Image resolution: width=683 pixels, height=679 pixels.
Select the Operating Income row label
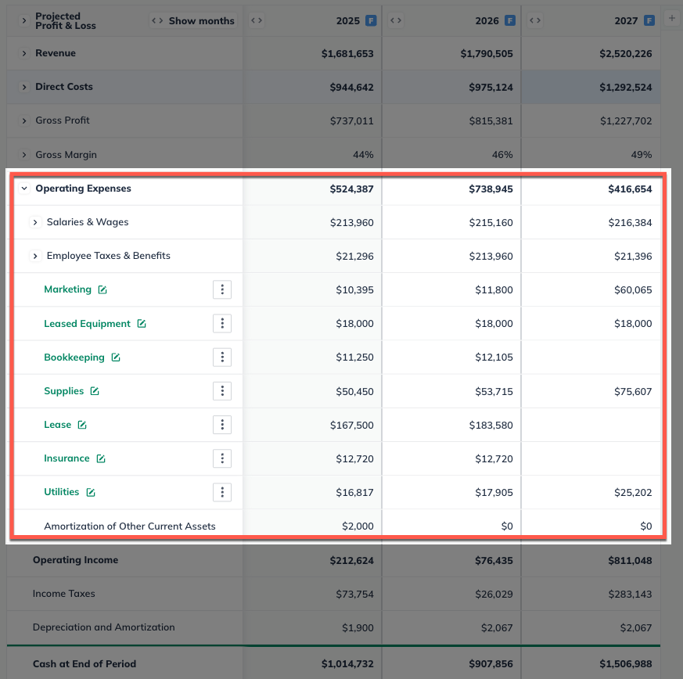tap(75, 560)
